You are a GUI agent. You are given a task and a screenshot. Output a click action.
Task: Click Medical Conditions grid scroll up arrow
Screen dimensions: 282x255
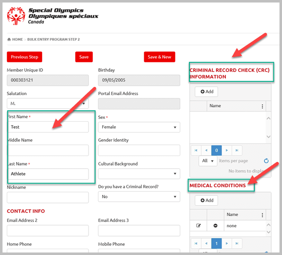[268, 225]
